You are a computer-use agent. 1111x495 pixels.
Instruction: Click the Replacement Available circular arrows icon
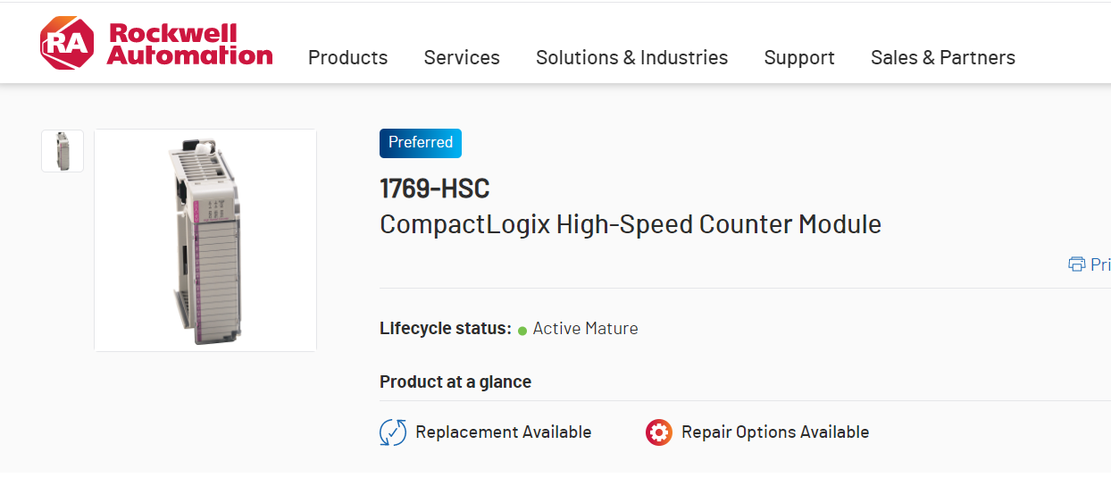pyautogui.click(x=393, y=432)
